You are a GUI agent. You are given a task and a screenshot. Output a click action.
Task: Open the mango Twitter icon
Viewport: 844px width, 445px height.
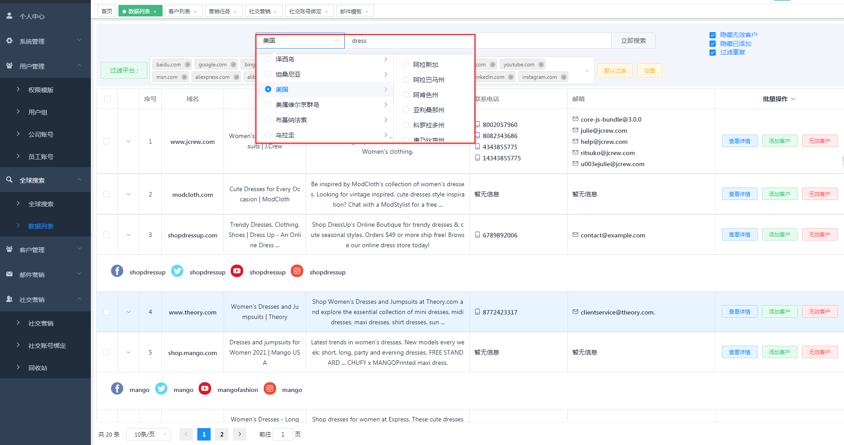(161, 388)
